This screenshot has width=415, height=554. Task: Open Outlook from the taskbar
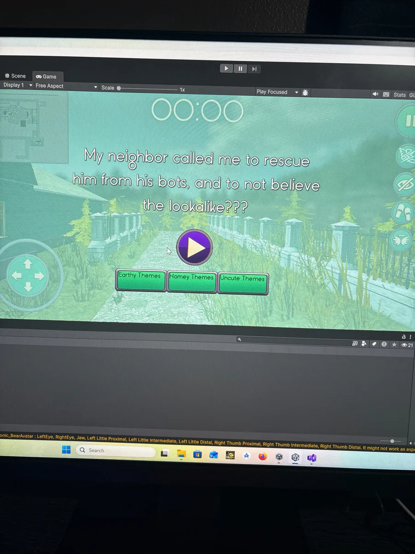click(213, 455)
